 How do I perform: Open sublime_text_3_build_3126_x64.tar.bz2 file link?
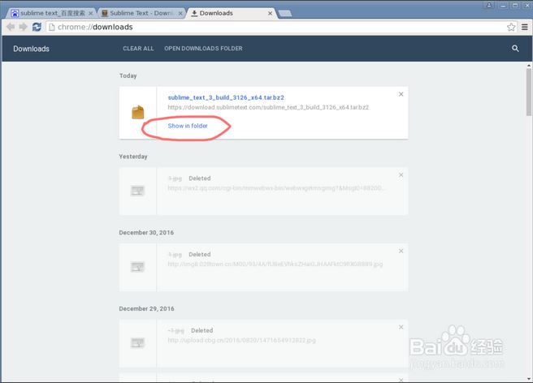pos(226,97)
